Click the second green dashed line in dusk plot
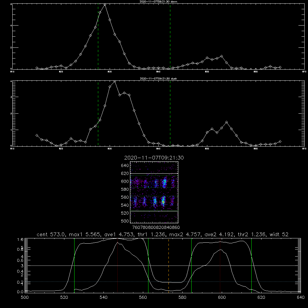Viewport: 308px width, 308px height. [x=170, y=113]
